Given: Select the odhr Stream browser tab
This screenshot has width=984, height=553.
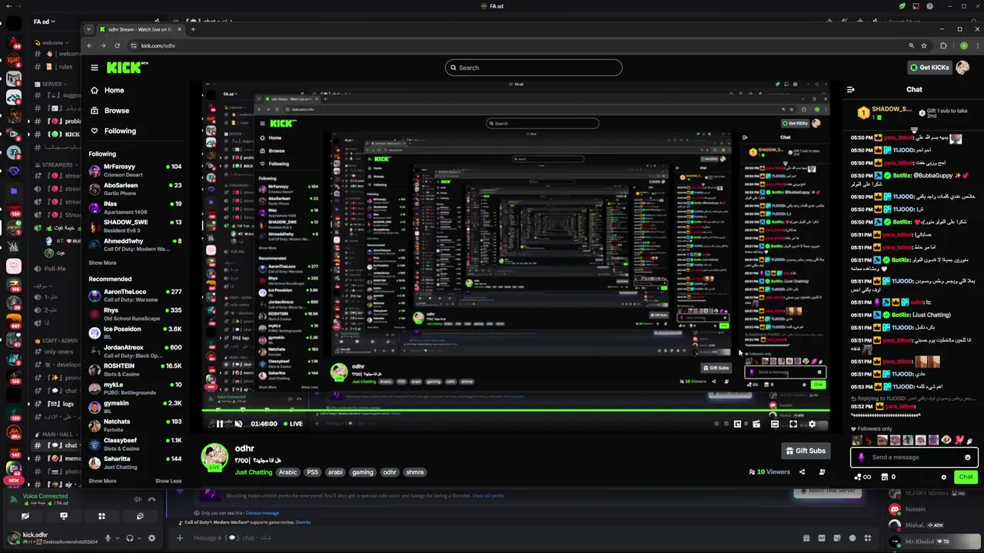Looking at the screenshot, I should (x=141, y=29).
